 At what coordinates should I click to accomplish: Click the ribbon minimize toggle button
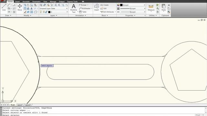click(83, 2)
